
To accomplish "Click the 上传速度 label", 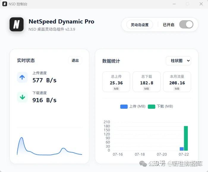I will (40, 73).
